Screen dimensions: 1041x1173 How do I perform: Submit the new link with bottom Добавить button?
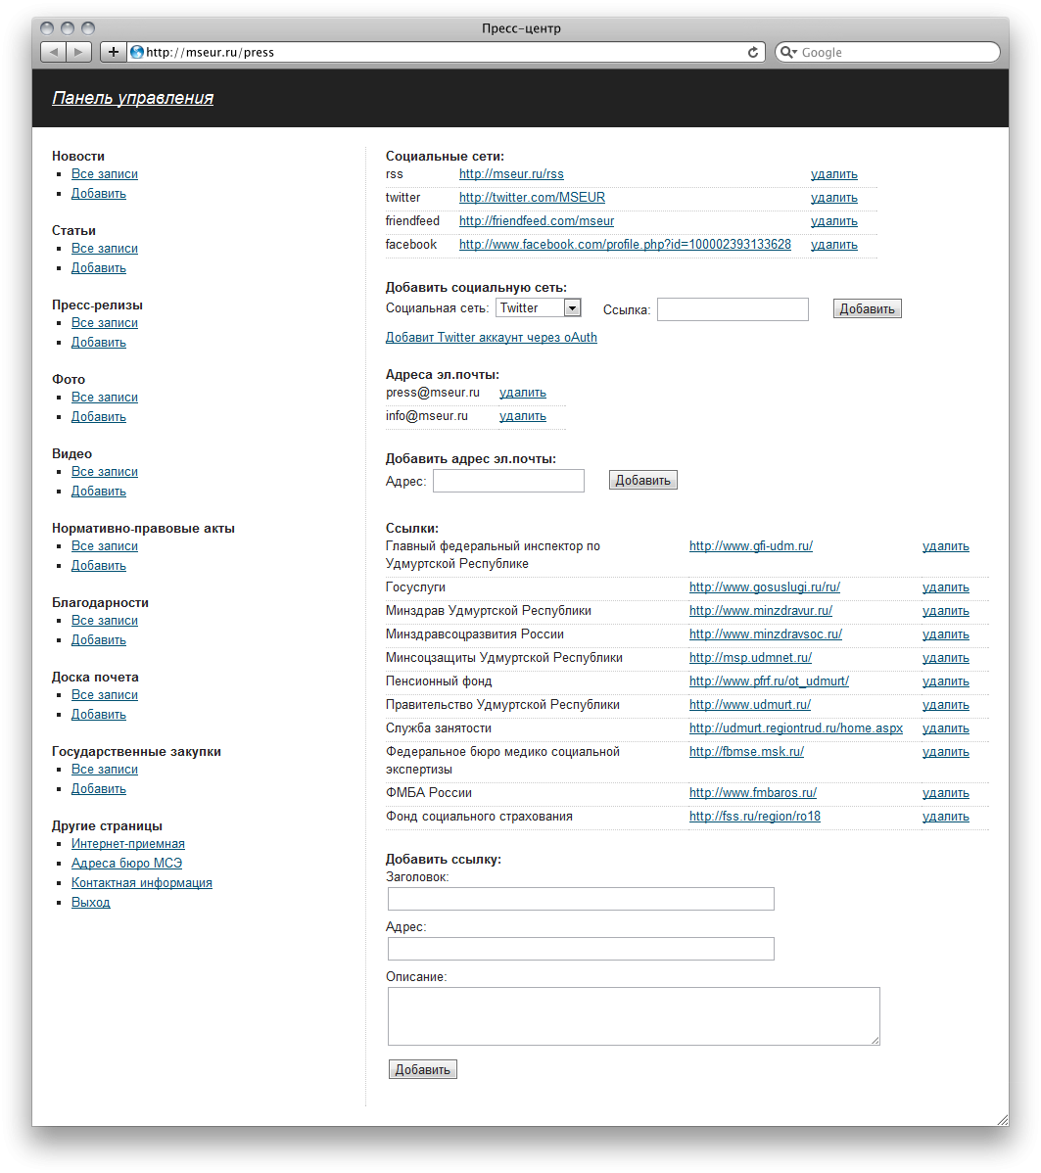(422, 1070)
